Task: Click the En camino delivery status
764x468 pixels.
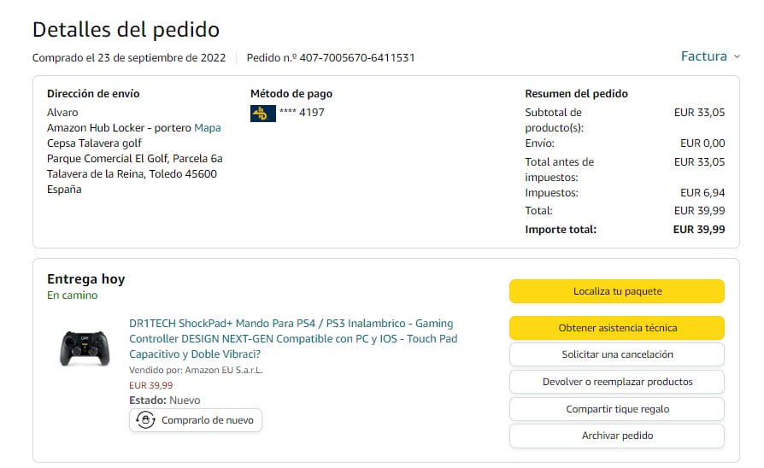Action: tap(73, 295)
